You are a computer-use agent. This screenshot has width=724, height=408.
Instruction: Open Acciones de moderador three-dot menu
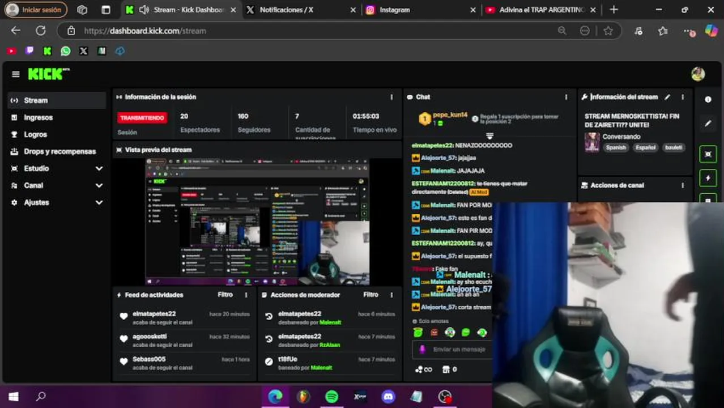(391, 295)
